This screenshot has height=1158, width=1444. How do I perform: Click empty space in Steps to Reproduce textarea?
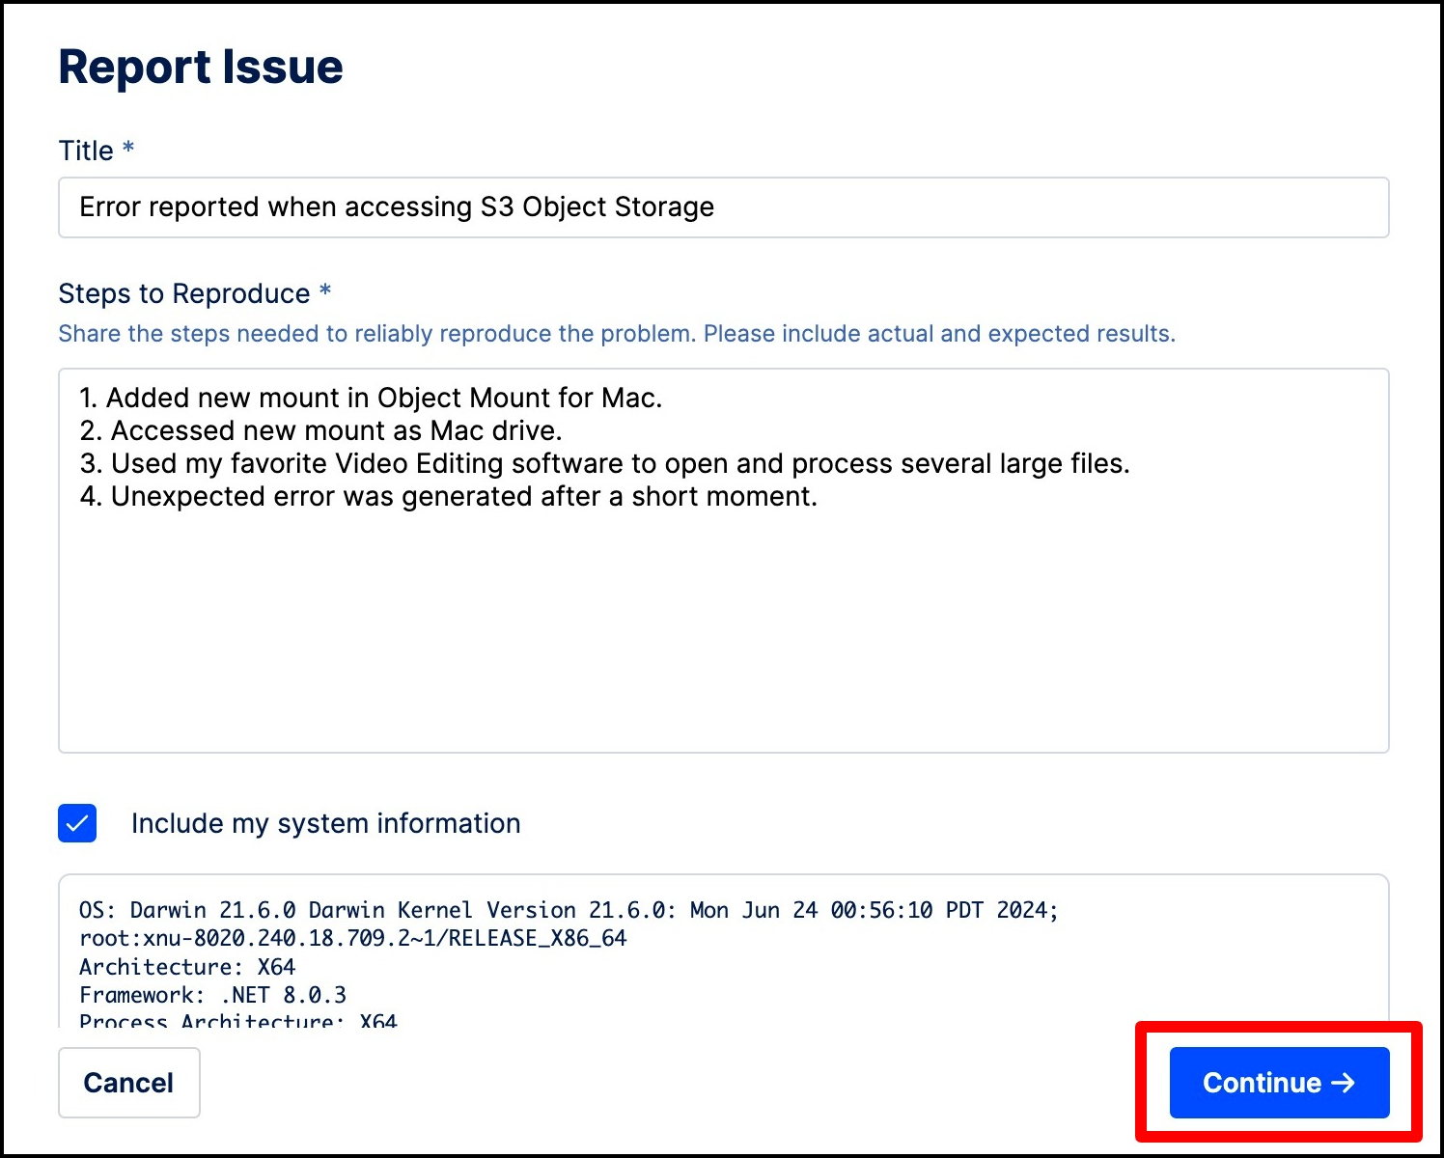coord(722,637)
